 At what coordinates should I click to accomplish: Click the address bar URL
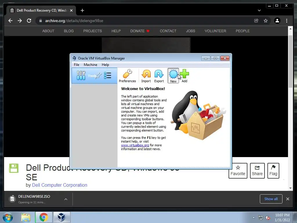pyautogui.click(x=74, y=21)
